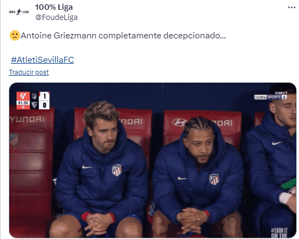Open the bench photo attached to the post
The image size is (299, 239).
click(152, 160)
